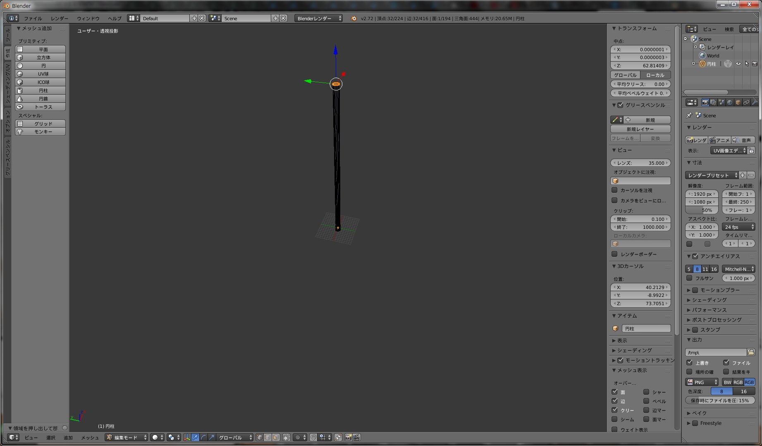This screenshot has width=762, height=446.
Task: Add a モンキー mesh primitive
Action: pos(41,132)
